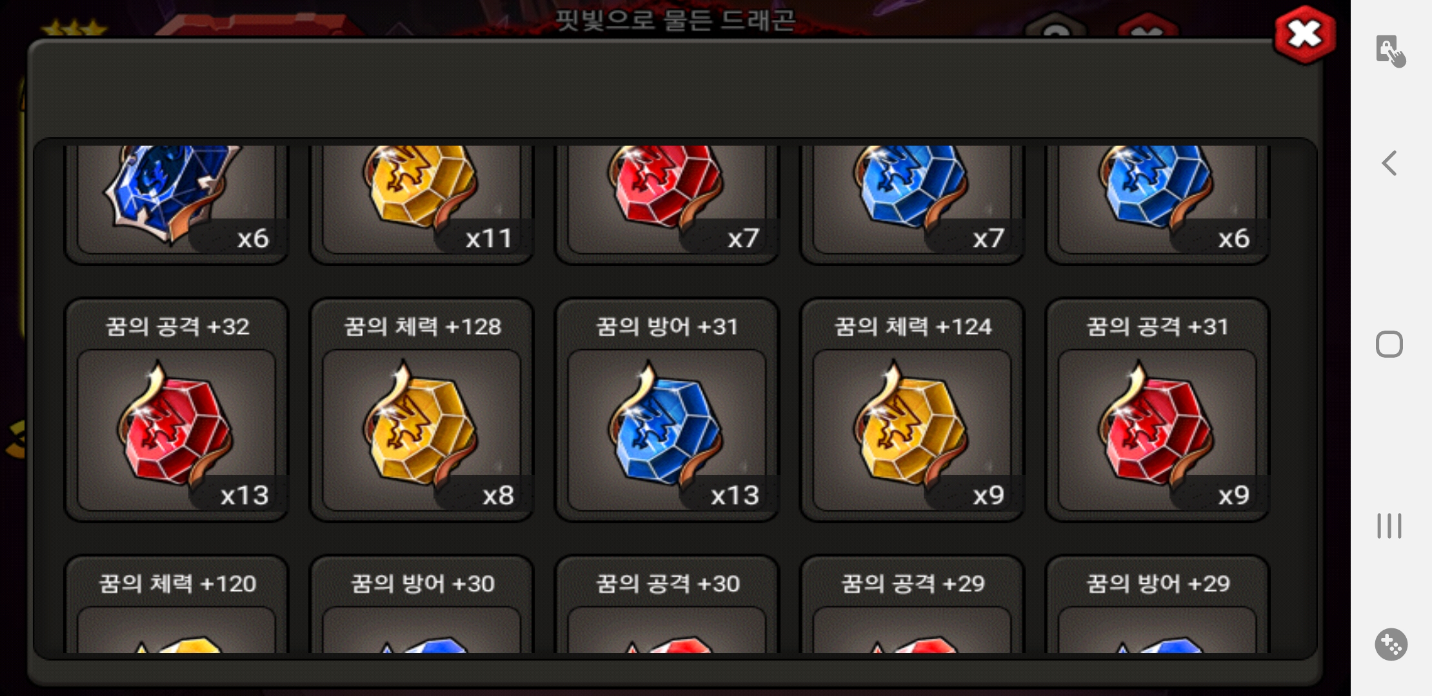Viewport: 1432px width, 696px height.
Task: Open the 꿈의 공격 +30 gem slot
Action: [667, 604]
